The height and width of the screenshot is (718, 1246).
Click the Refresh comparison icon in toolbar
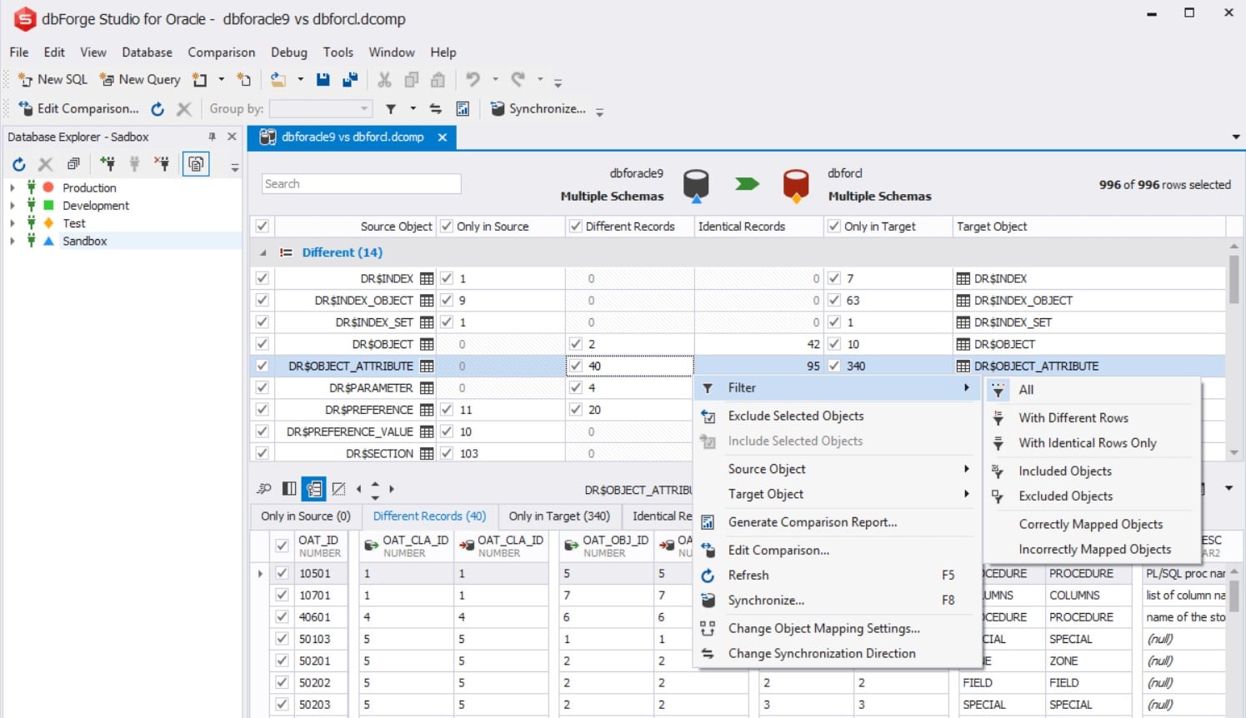pyautogui.click(x=158, y=108)
